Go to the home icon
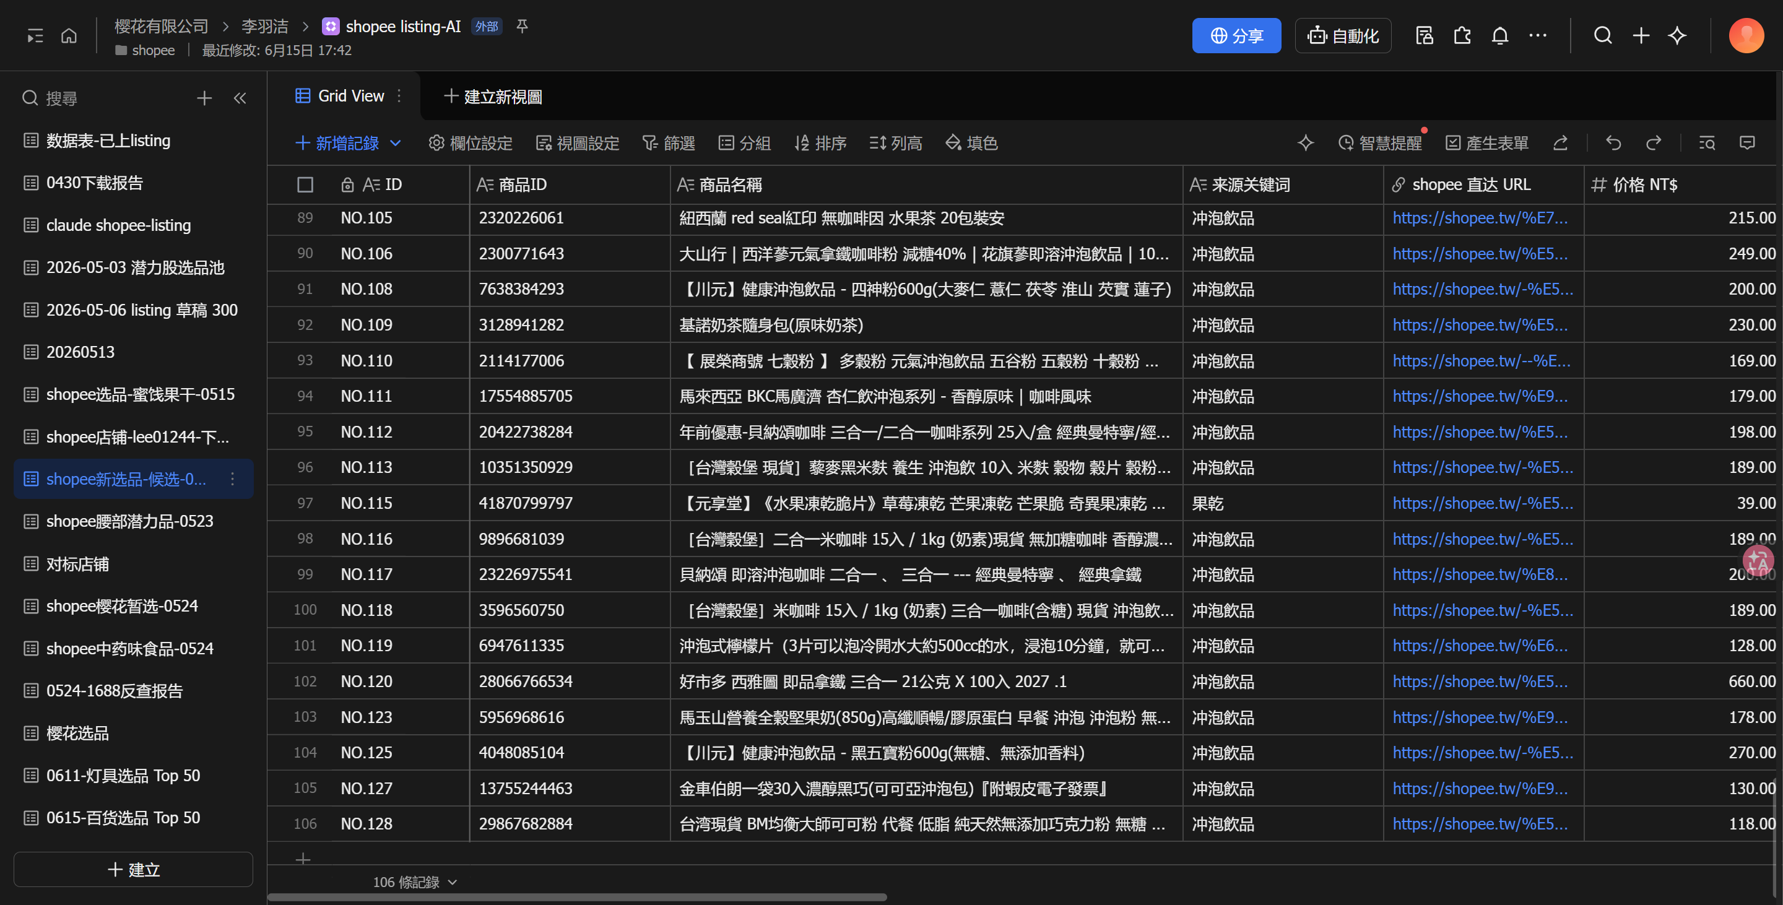1783x905 pixels. coord(69,36)
